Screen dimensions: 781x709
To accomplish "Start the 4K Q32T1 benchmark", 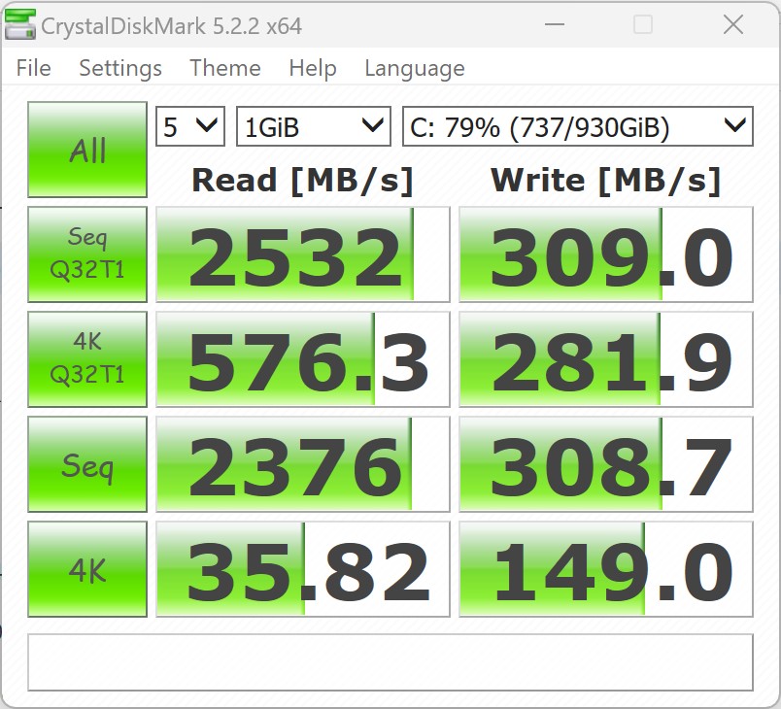I will tap(87, 359).
